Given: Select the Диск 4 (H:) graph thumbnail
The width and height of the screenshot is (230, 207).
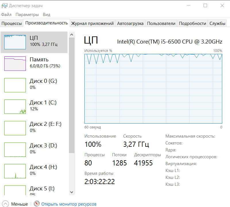Looking at the screenshot, I should point(15,171).
